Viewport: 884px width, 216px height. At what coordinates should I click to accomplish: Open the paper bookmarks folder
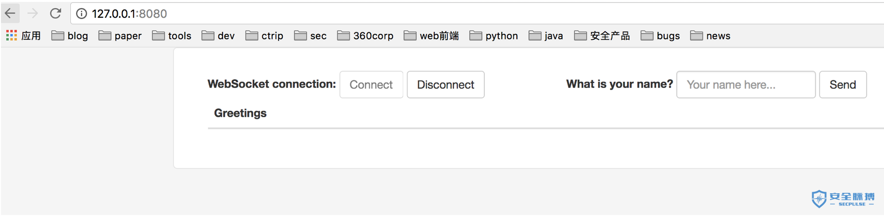point(120,36)
